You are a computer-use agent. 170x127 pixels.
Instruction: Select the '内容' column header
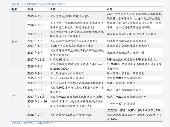pyautogui.click(x=110, y=9)
